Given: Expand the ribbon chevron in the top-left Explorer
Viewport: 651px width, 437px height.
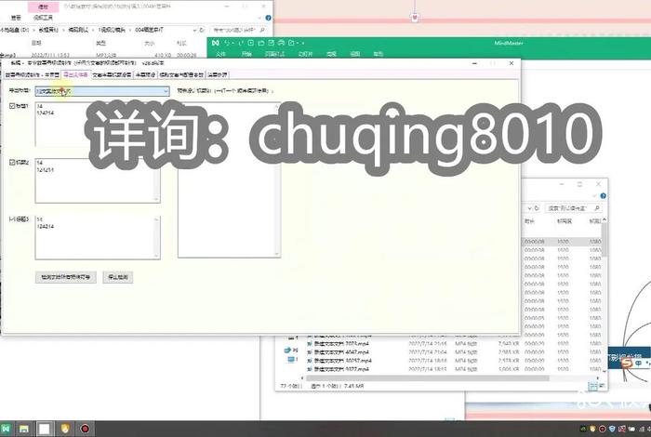Looking at the screenshot, I should [x=259, y=18].
